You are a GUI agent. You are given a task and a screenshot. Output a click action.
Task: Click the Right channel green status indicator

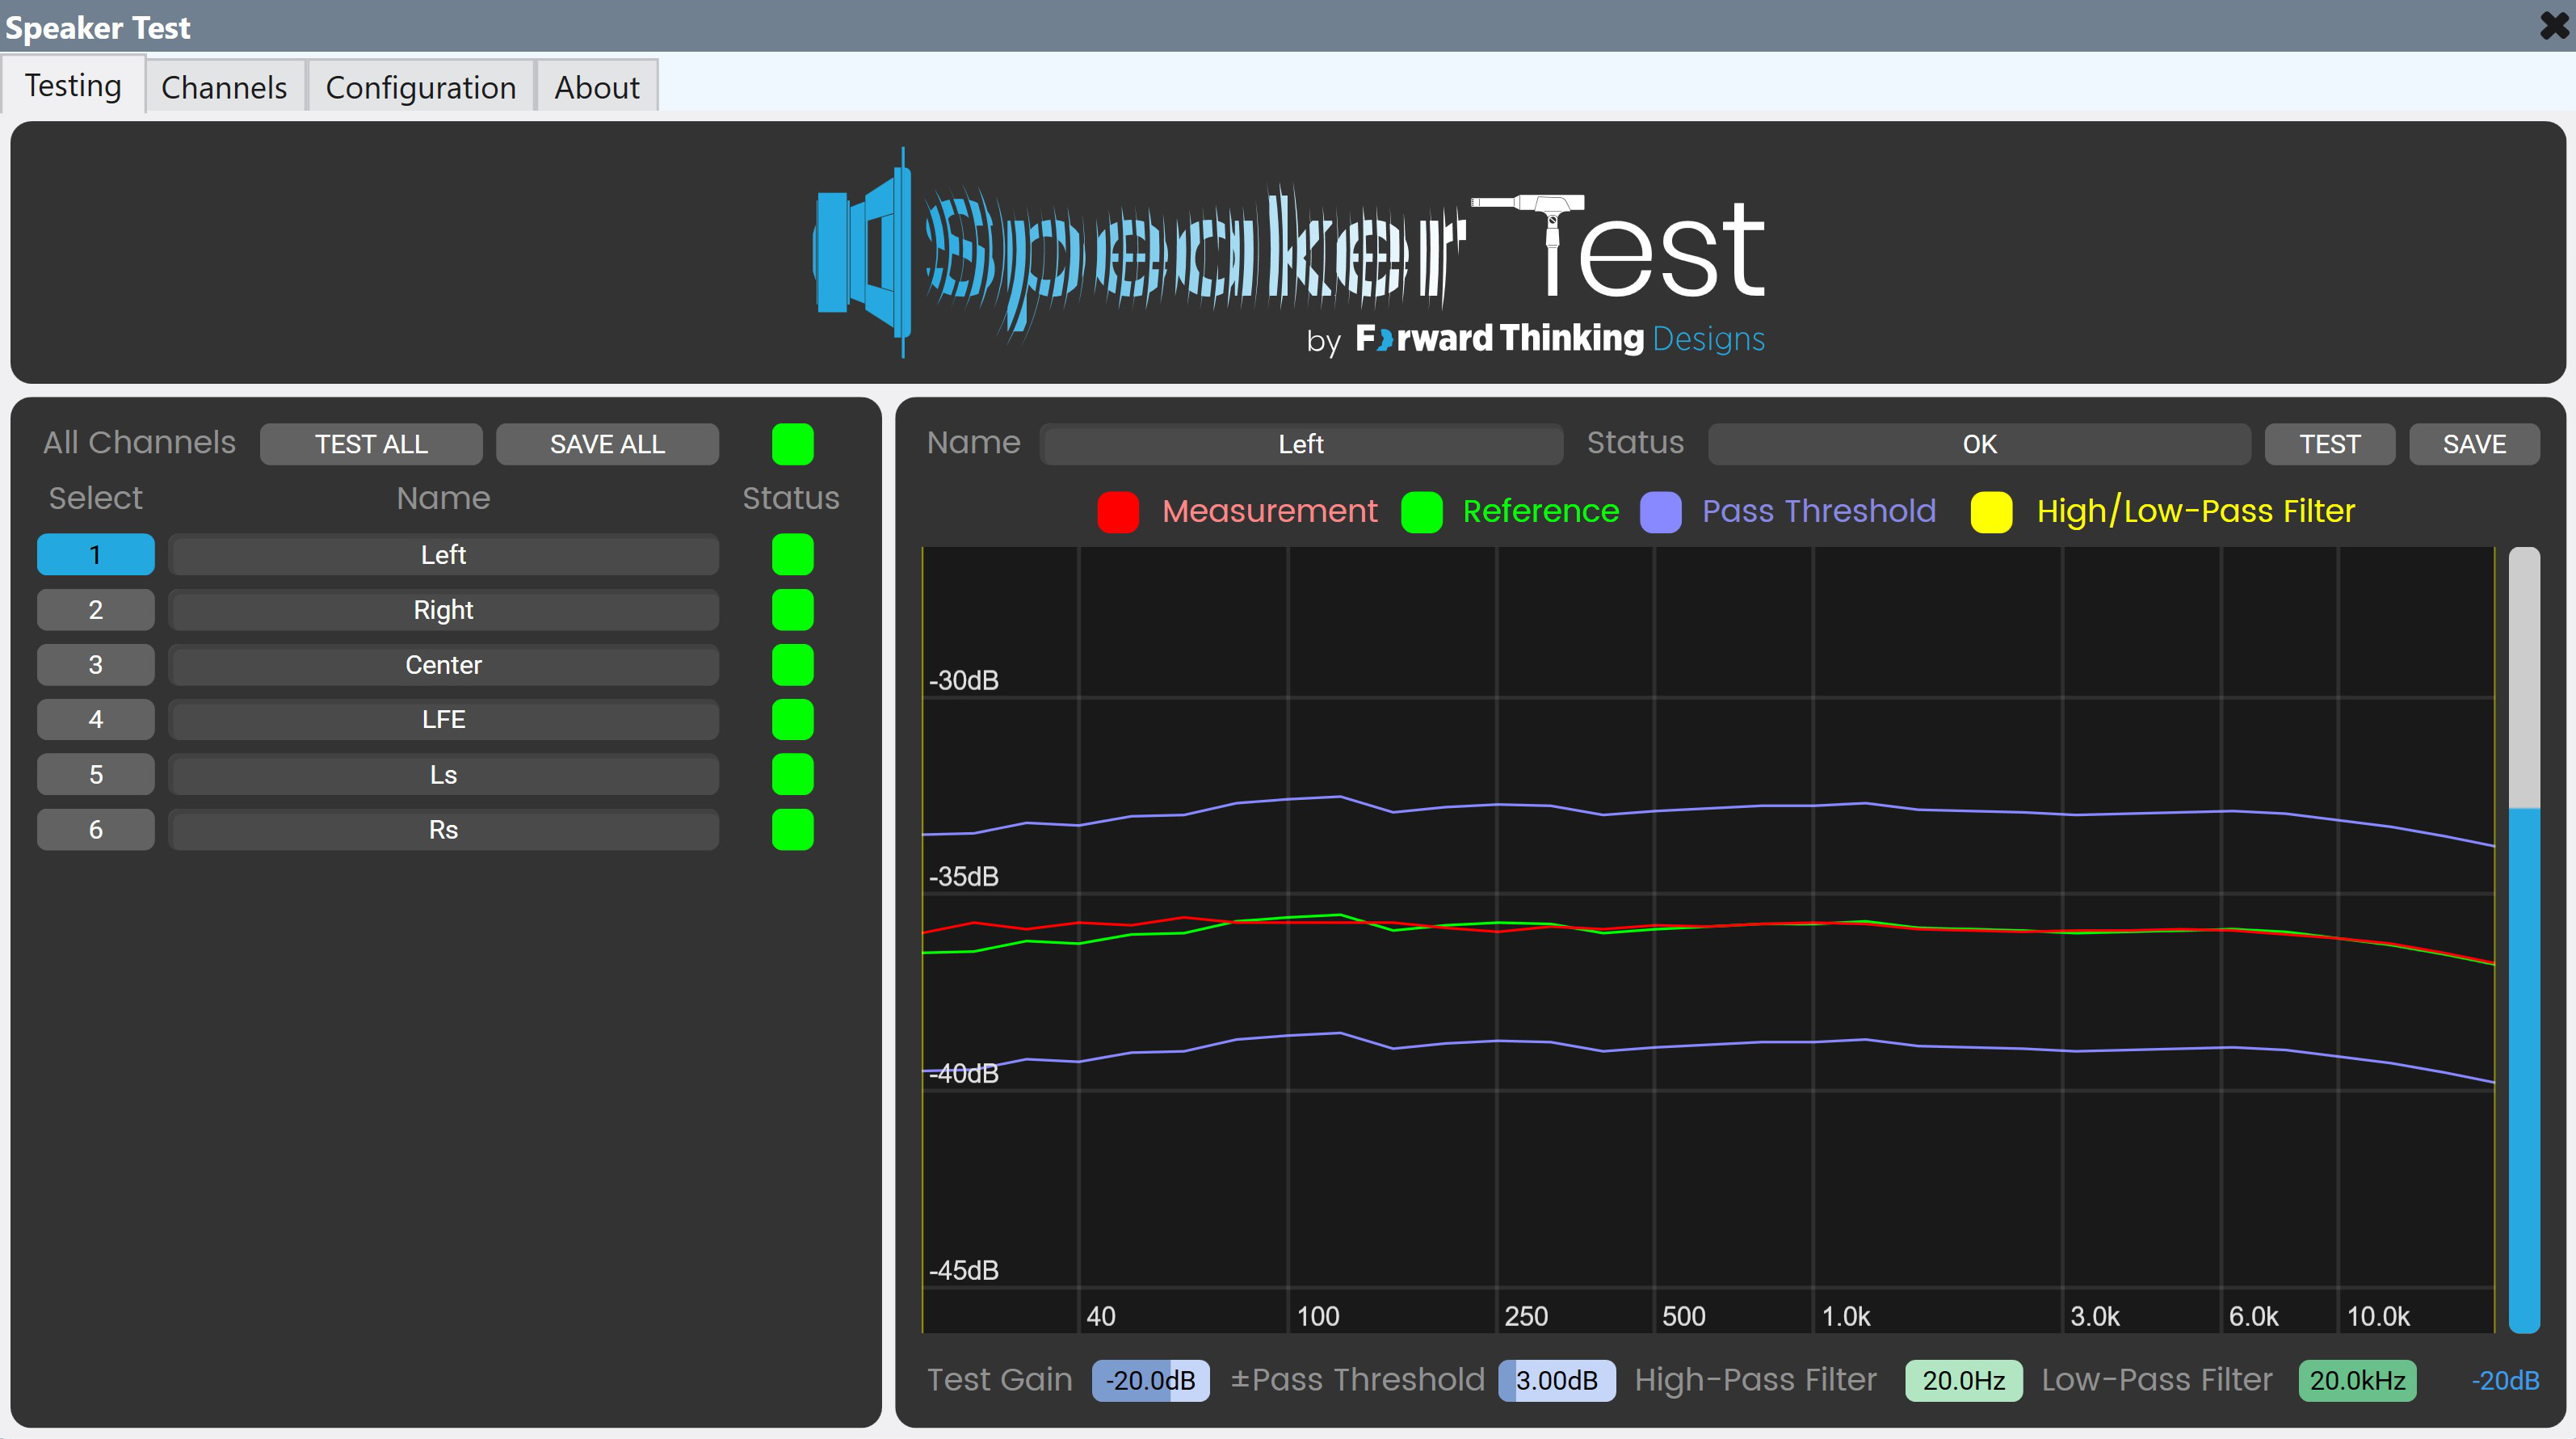[x=793, y=610]
